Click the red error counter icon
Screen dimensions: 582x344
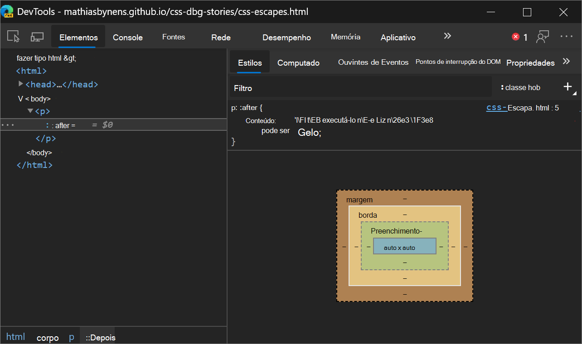tap(515, 37)
